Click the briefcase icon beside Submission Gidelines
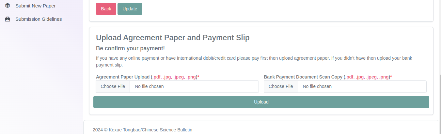The image size is (441, 134). (x=8, y=19)
